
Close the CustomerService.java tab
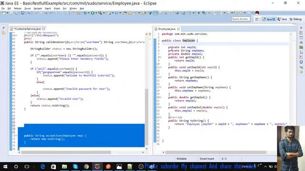(x=43, y=29)
